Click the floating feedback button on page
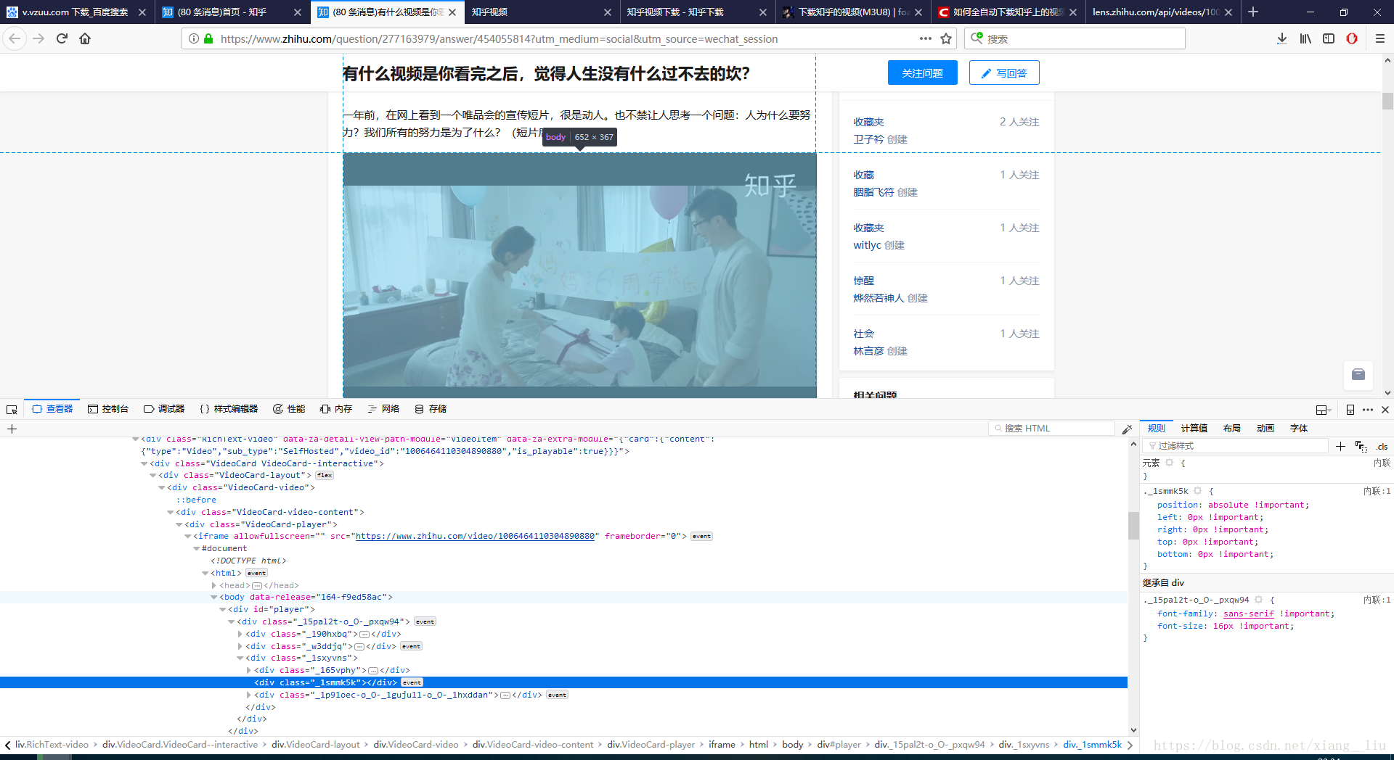This screenshot has width=1394, height=760. (1358, 375)
